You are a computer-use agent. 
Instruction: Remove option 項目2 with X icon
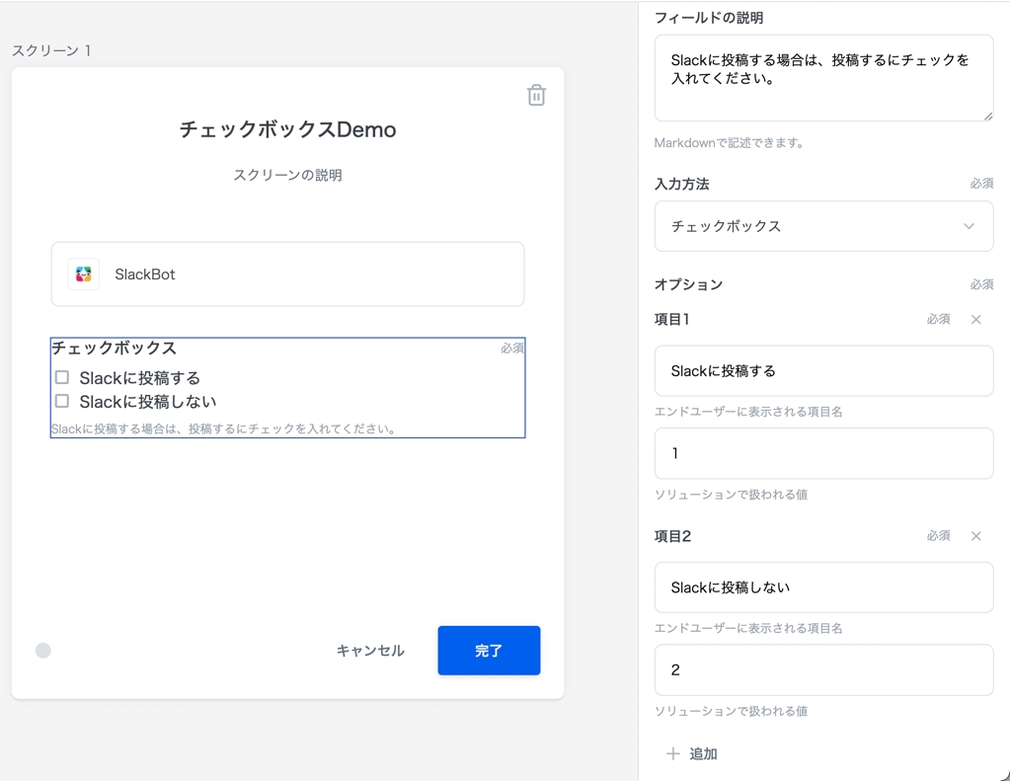[975, 536]
